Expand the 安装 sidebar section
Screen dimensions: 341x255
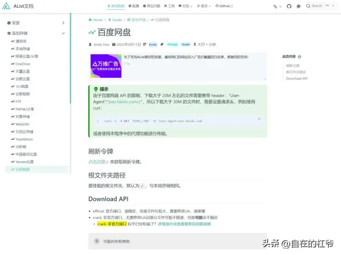tap(36, 23)
